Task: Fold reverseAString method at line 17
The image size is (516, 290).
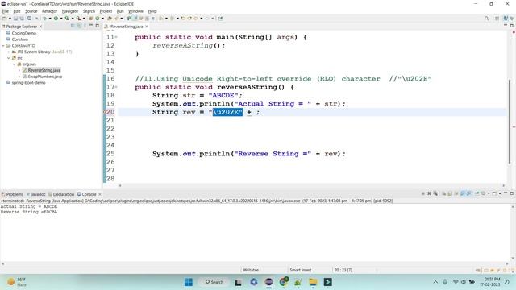Action: click(x=116, y=87)
